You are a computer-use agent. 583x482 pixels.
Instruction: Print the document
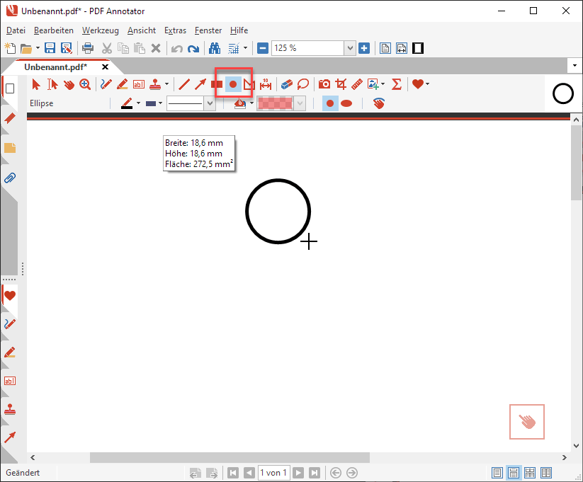click(x=88, y=48)
